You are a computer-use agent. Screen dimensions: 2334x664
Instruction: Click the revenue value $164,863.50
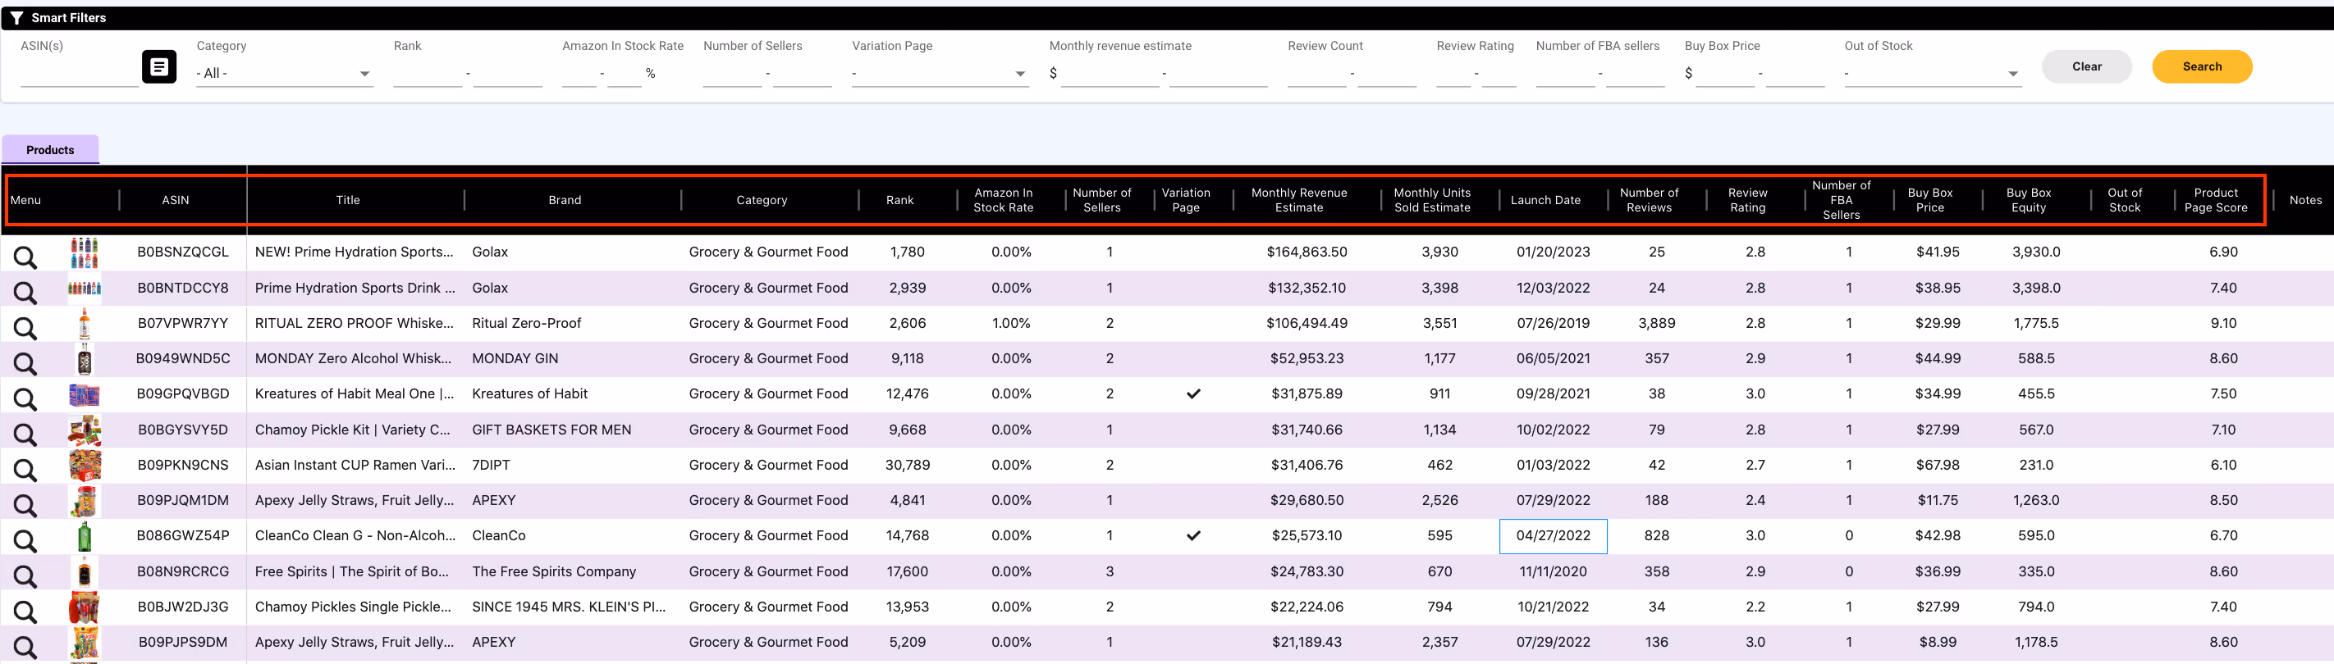pos(1307,252)
